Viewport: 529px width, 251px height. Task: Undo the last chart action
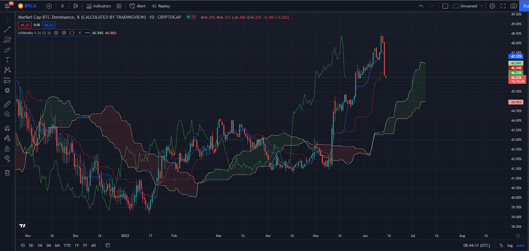[421, 6]
